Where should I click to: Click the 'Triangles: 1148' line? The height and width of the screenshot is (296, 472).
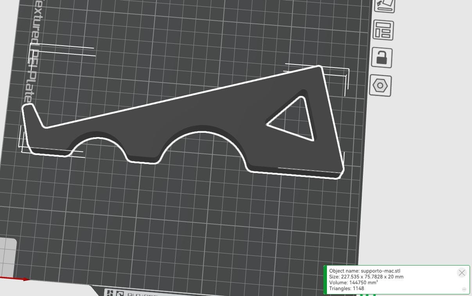point(346,288)
